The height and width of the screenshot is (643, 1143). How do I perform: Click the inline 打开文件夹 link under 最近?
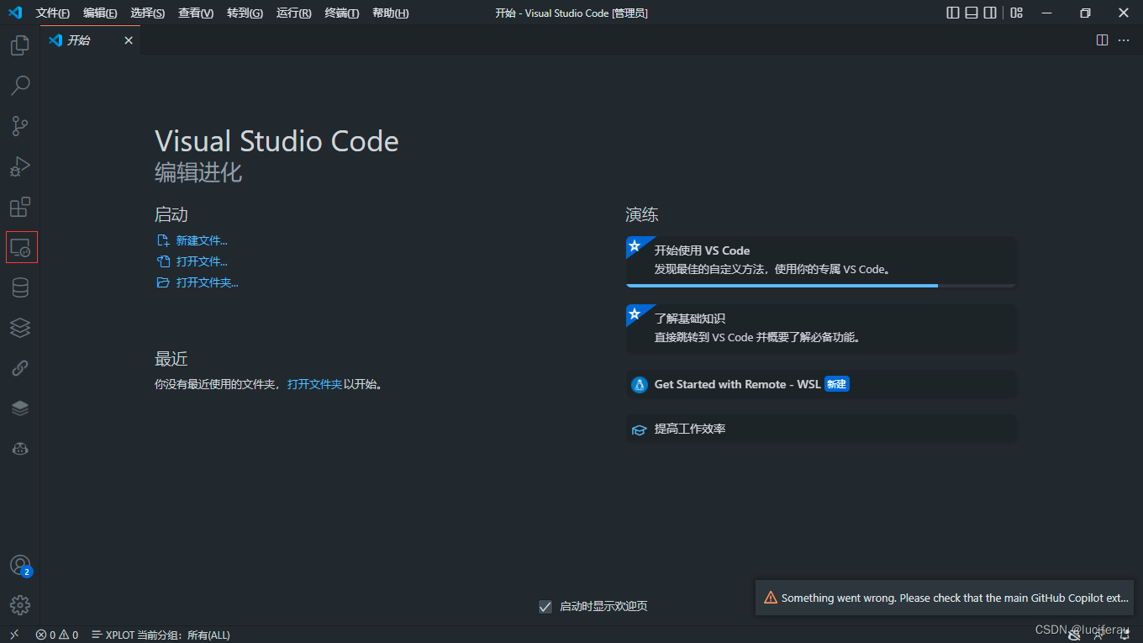pos(314,384)
